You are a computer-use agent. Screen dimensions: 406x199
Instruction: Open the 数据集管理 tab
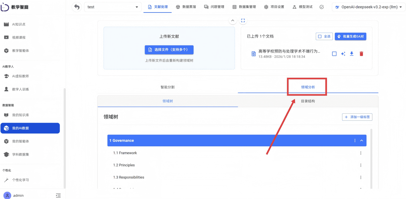pyautogui.click(x=244, y=7)
